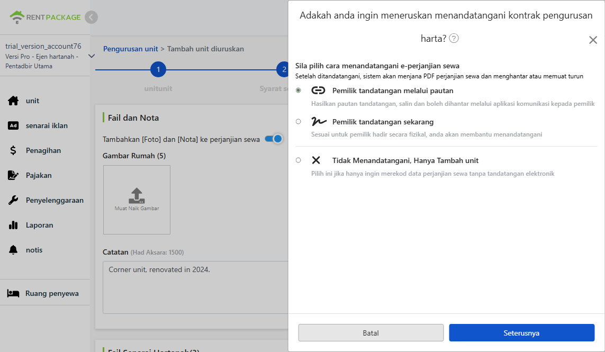Viewport: 605px width, 352px height.
Task: Click the signature scribble icon
Action: click(319, 122)
